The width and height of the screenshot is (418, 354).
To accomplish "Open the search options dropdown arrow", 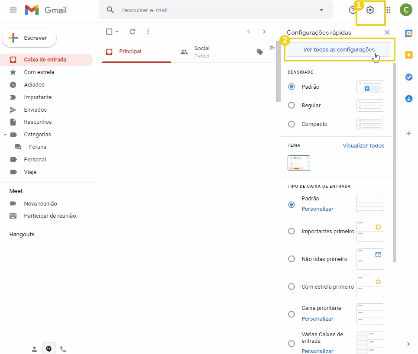I will (321, 10).
